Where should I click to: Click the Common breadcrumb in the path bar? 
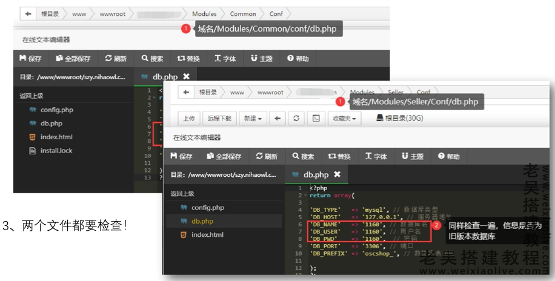click(x=243, y=13)
